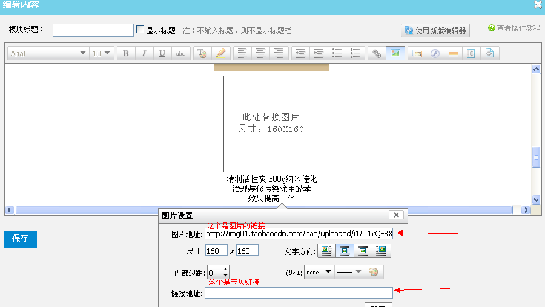Select the last text wrap alignment option
This screenshot has height=307, width=545.
tap(381, 250)
